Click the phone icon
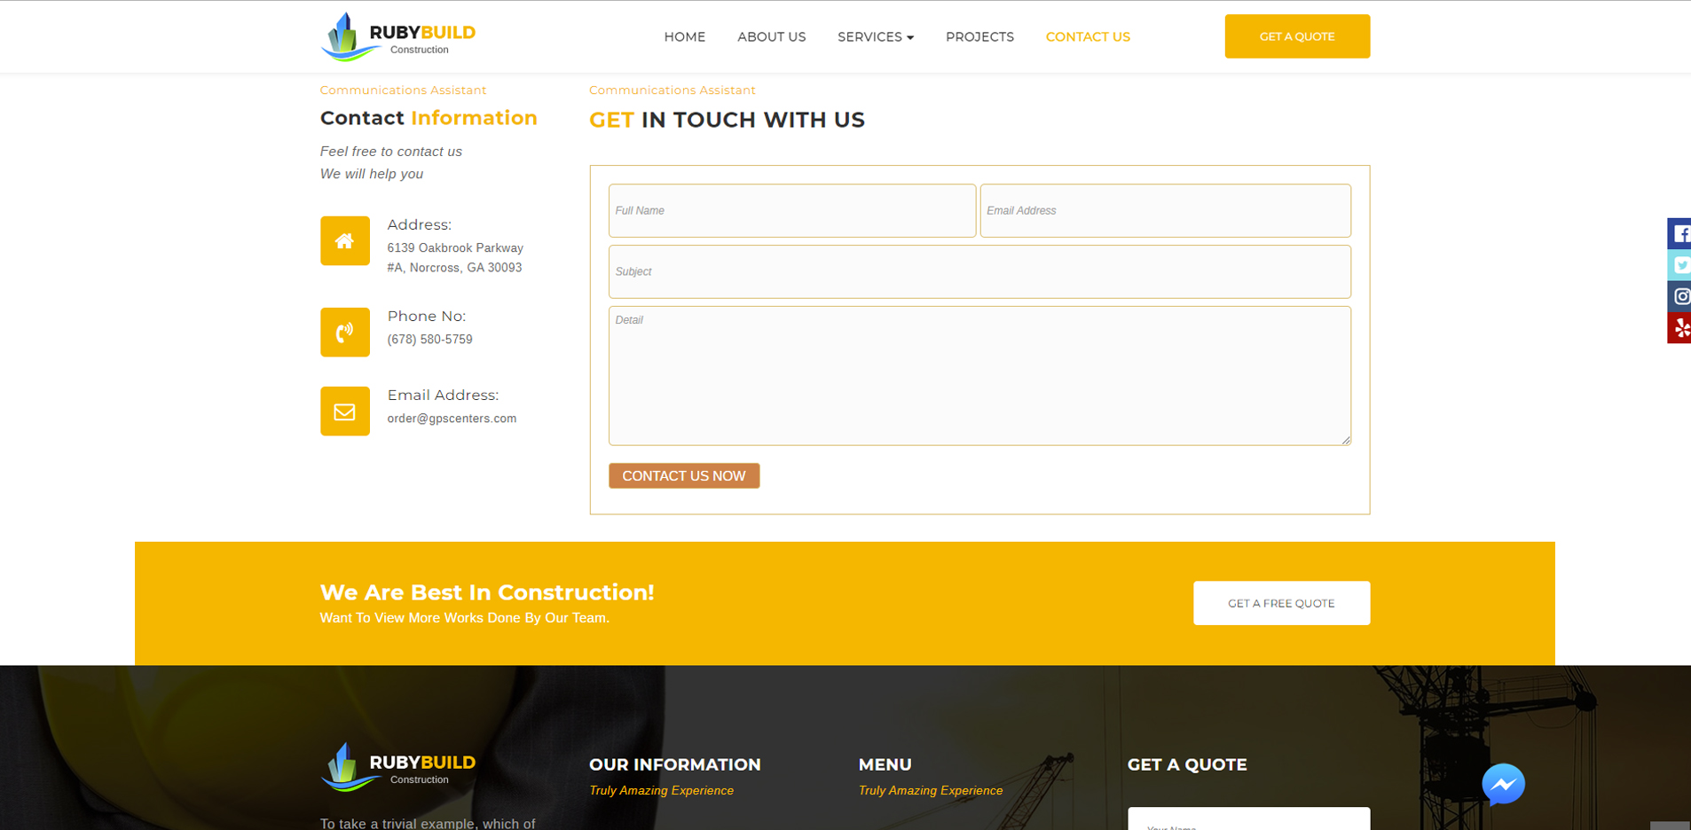1691x830 pixels. click(x=345, y=333)
